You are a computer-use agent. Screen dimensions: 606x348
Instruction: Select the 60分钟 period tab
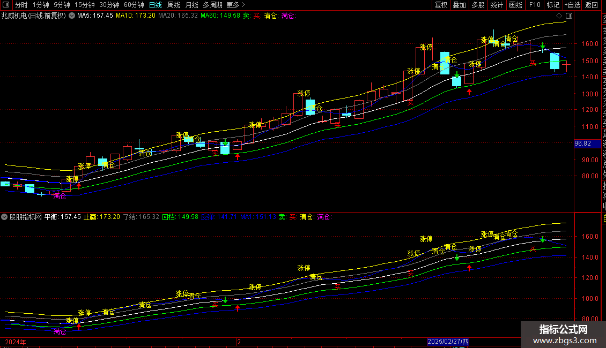click(134, 5)
